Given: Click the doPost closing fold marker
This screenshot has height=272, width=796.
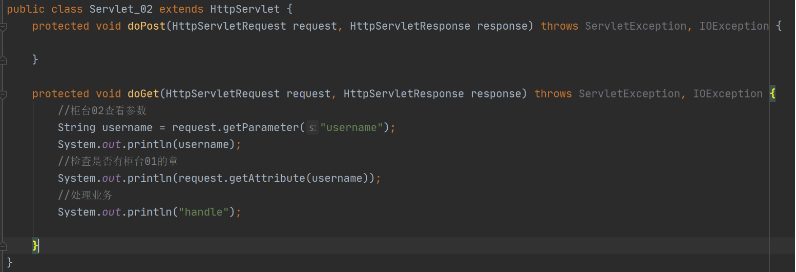Looking at the screenshot, I should (x=3, y=60).
